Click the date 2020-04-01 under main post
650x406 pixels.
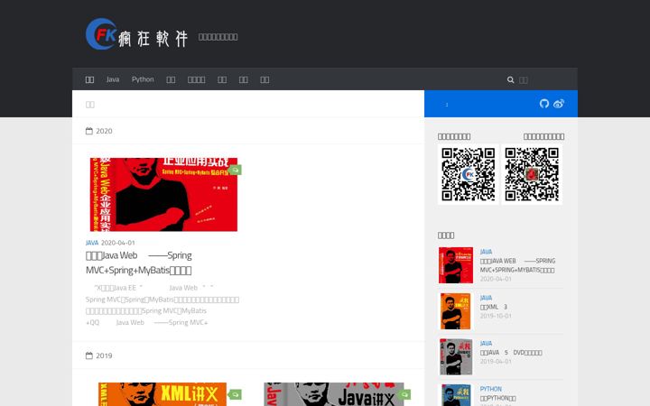point(117,243)
